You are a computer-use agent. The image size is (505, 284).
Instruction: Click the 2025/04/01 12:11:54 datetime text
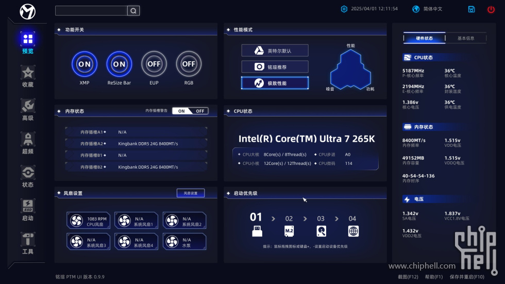[x=374, y=9]
